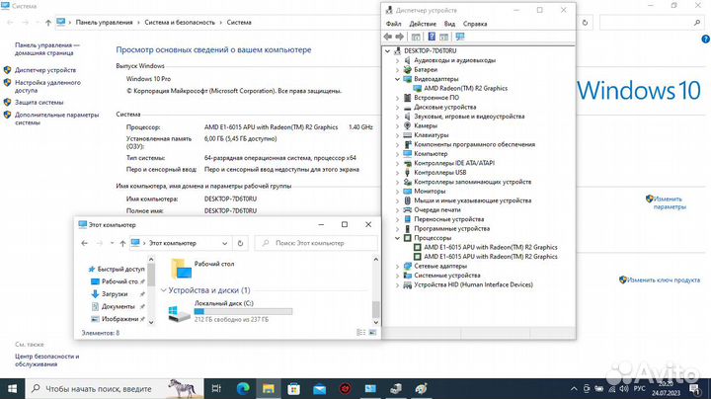The width and height of the screenshot is (711, 399).
Task: Expand the Дисковые устройства category
Action: [398, 107]
